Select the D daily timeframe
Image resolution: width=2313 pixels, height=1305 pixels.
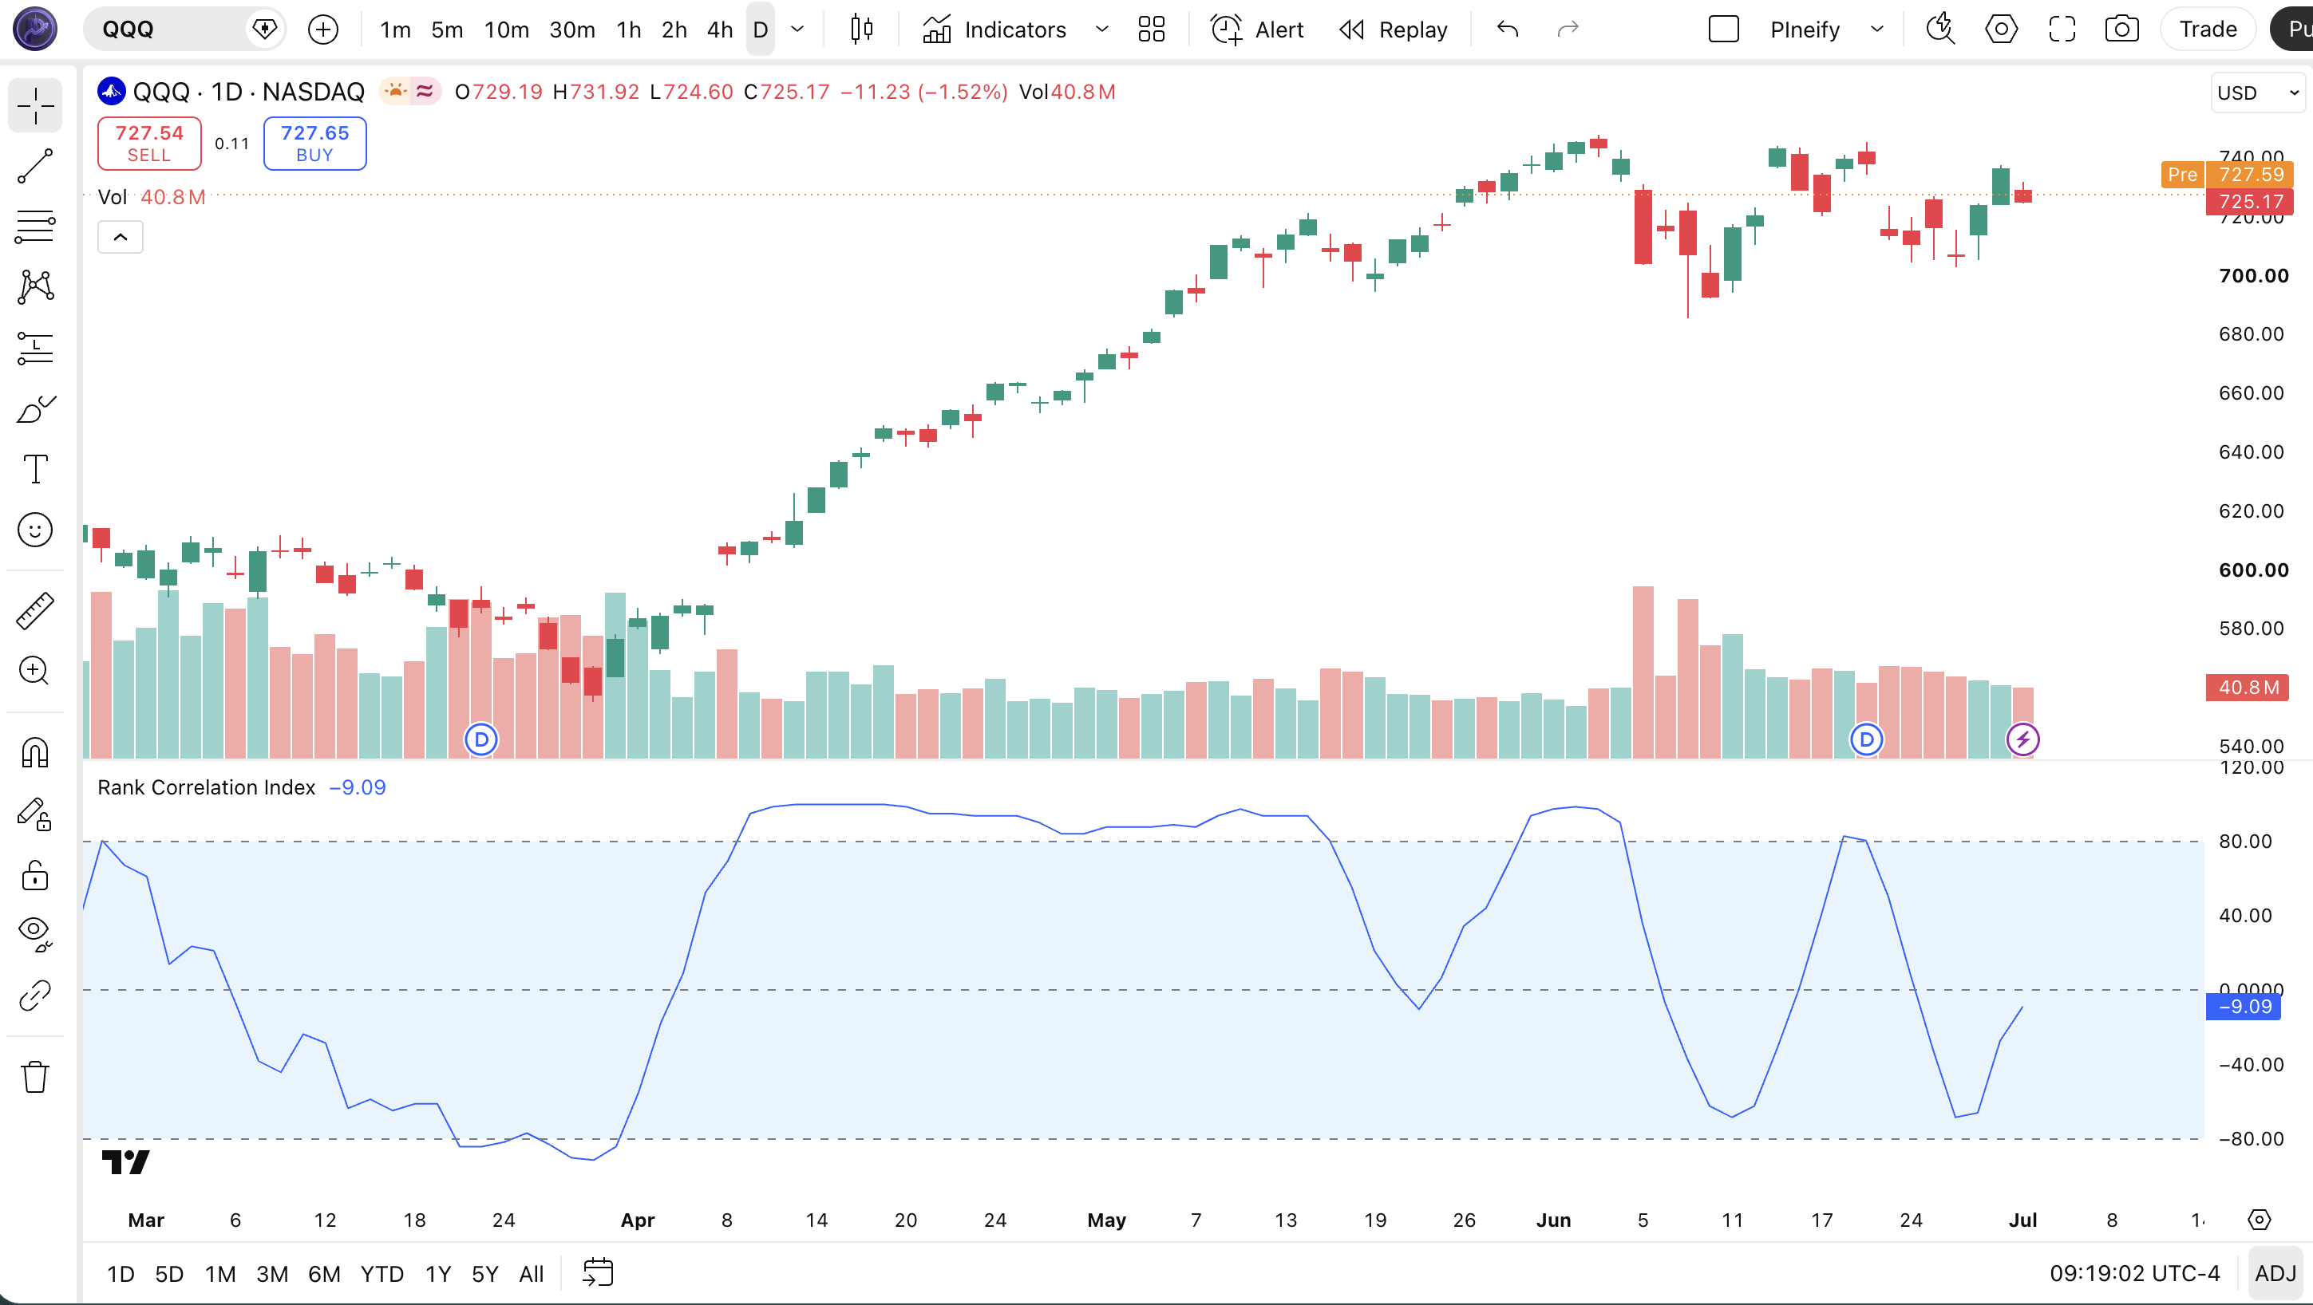761,29
